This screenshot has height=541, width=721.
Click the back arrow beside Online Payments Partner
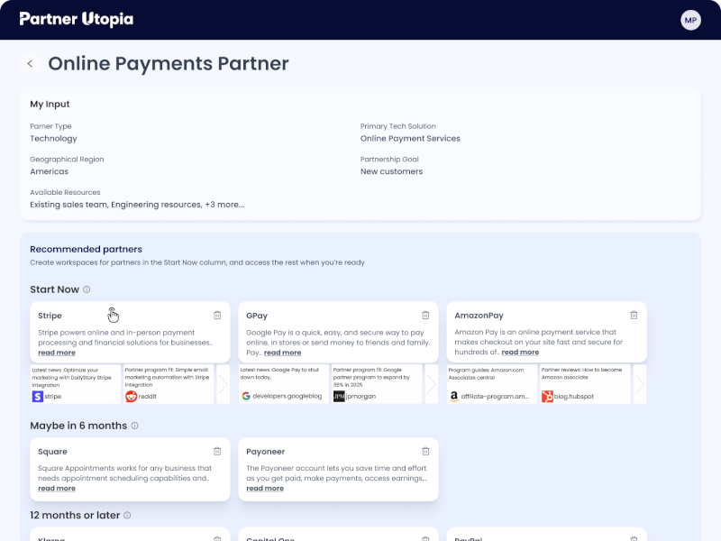[x=30, y=64]
